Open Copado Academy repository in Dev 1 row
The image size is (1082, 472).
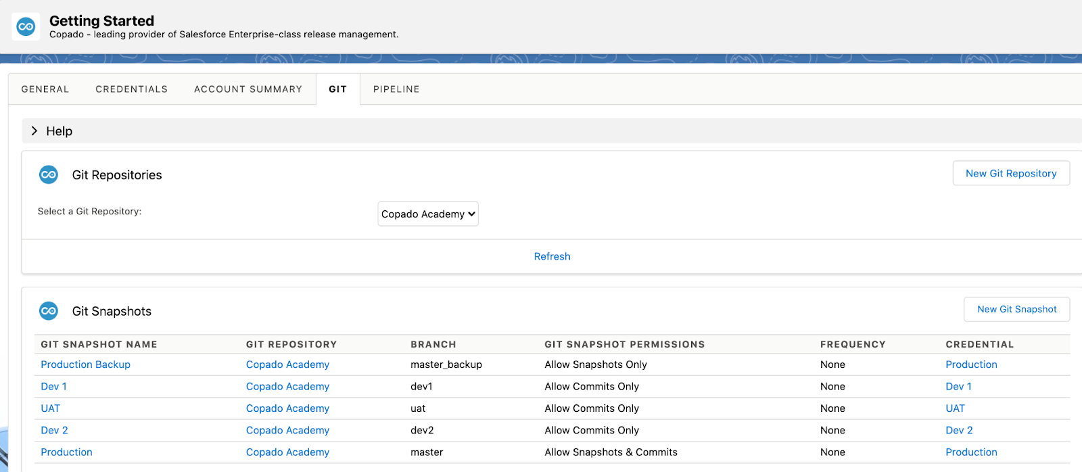click(x=288, y=387)
